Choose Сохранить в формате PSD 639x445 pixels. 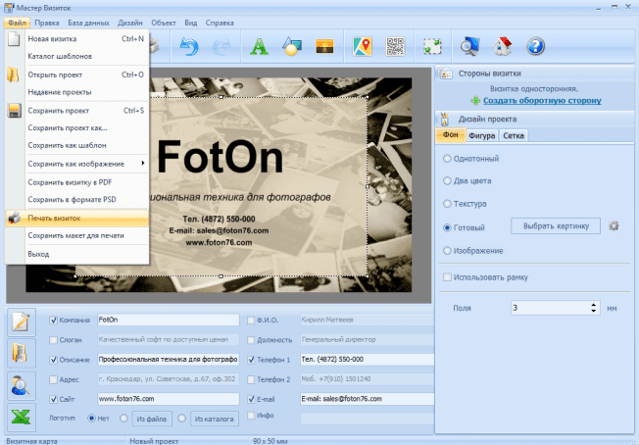pos(73,199)
